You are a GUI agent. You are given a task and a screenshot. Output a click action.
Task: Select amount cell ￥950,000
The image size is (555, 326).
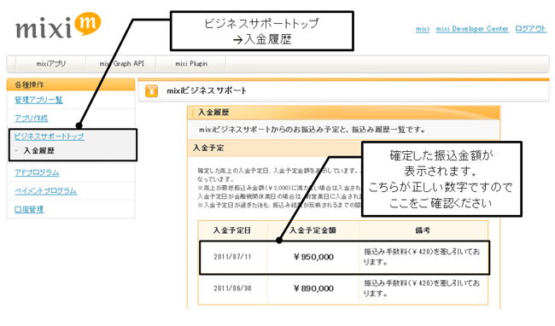313,257
